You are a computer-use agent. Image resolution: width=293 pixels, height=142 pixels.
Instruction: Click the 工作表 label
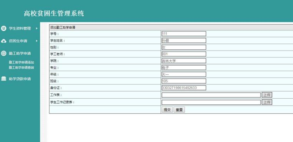point(56,95)
